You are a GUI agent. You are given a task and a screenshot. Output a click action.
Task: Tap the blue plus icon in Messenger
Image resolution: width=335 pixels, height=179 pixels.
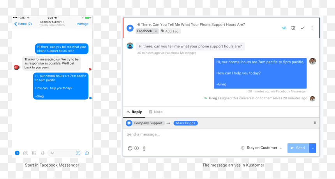pyautogui.click(x=17, y=153)
